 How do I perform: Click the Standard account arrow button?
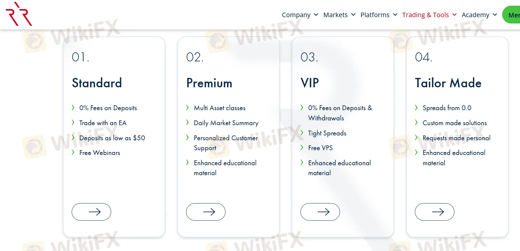click(x=91, y=212)
